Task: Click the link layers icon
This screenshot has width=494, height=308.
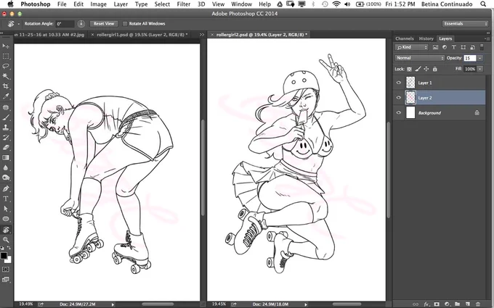Action: tap(416, 304)
